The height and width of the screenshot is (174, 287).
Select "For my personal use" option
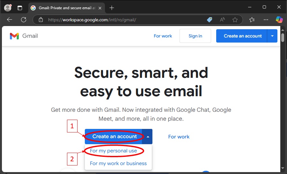click(114, 151)
